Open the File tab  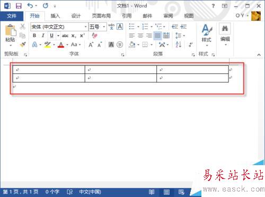(x=12, y=16)
